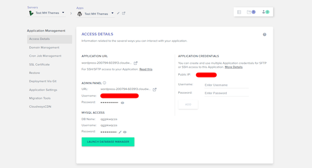Focus the Enter Username field
This screenshot has height=168, width=312.
pyautogui.click(x=227, y=85)
